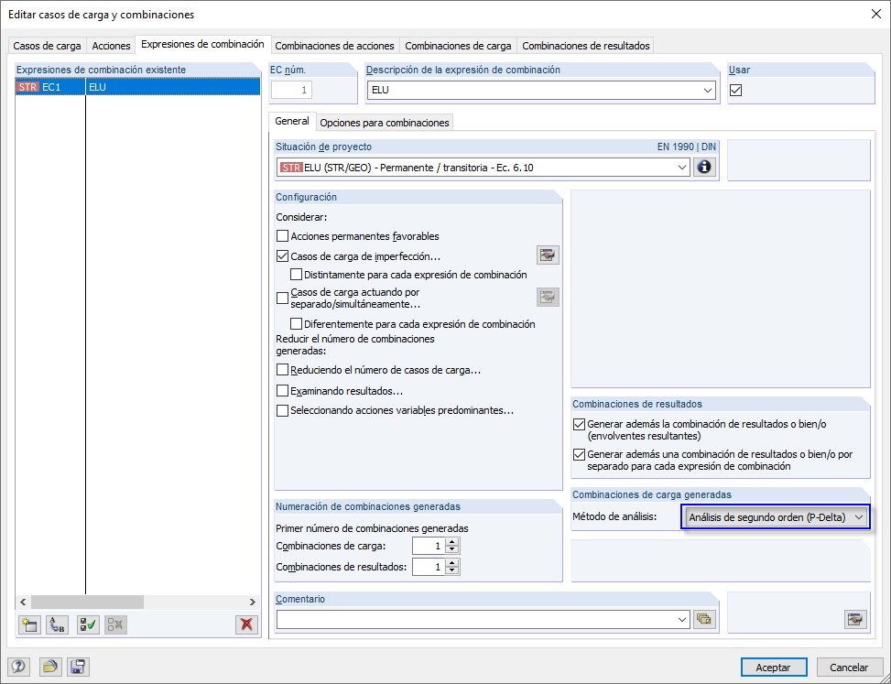Click settings icon beside separately/simultaneously load cases
Image resolution: width=891 pixels, height=684 pixels.
point(548,297)
